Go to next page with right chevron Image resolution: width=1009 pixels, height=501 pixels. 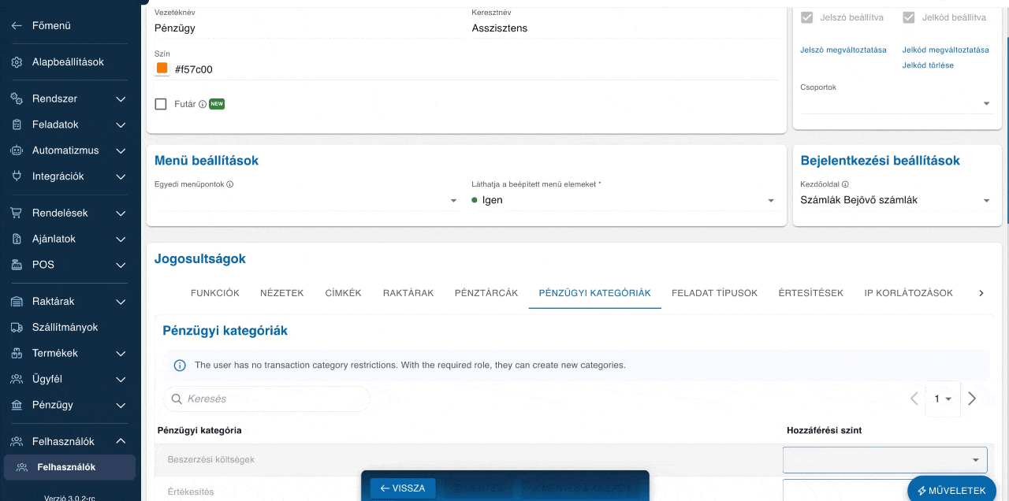click(x=972, y=399)
